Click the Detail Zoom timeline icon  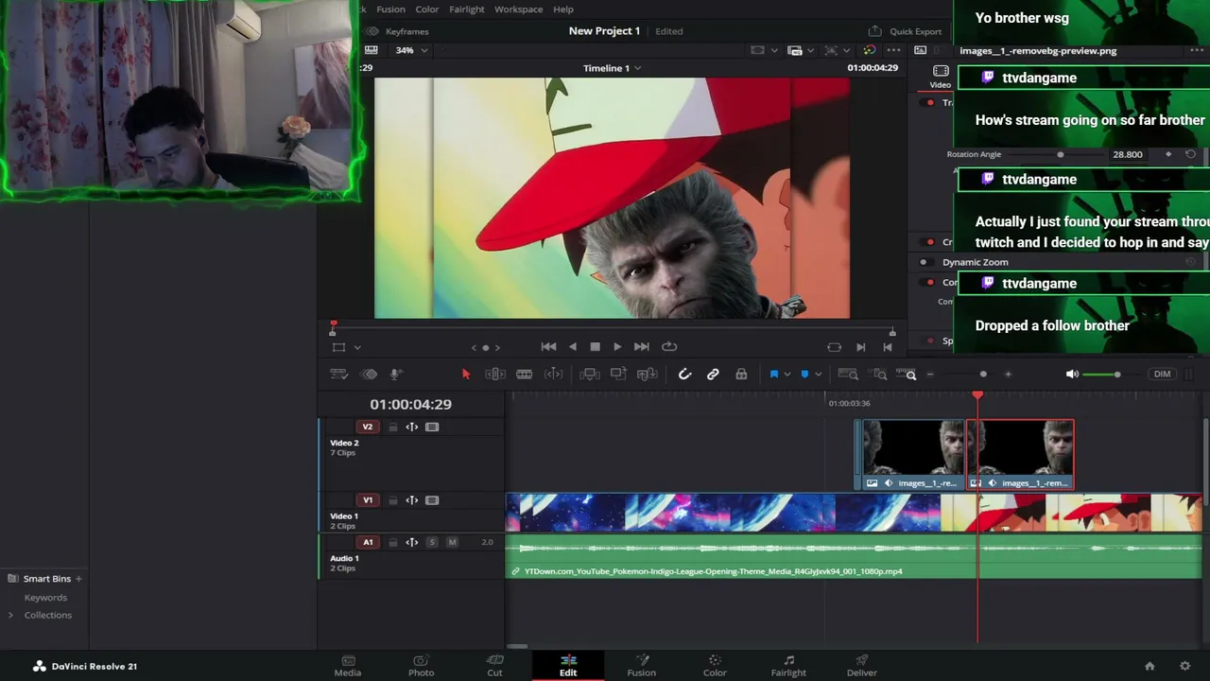tap(879, 375)
